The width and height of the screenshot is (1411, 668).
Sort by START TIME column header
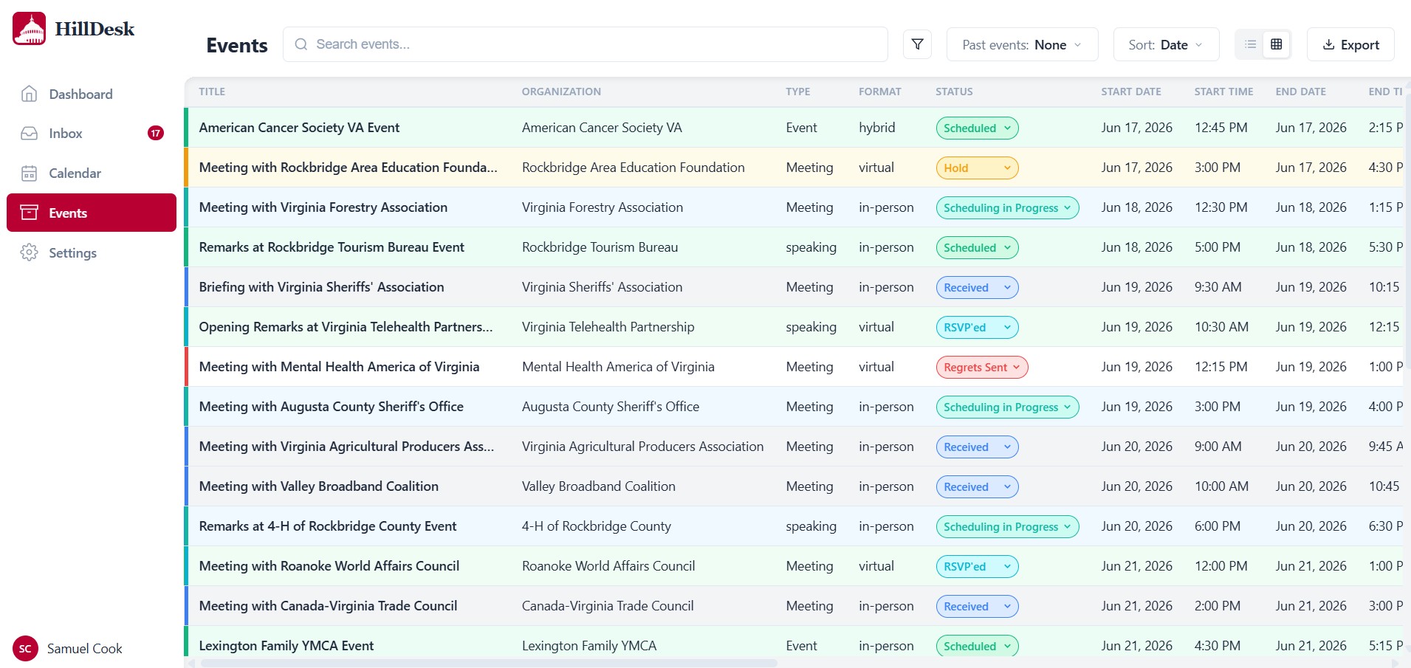1224,92
